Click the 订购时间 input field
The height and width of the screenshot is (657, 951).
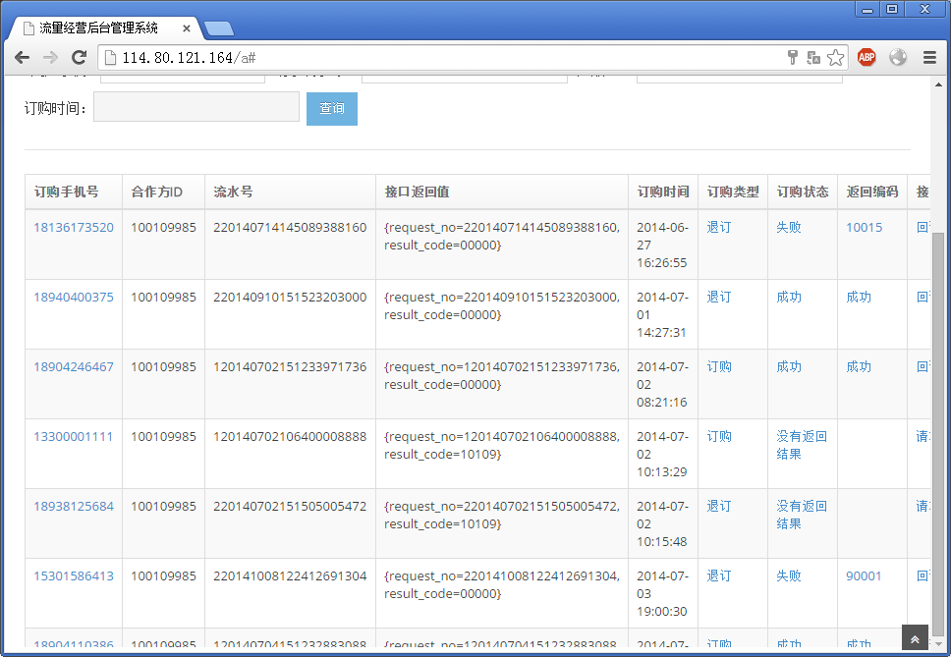click(196, 107)
